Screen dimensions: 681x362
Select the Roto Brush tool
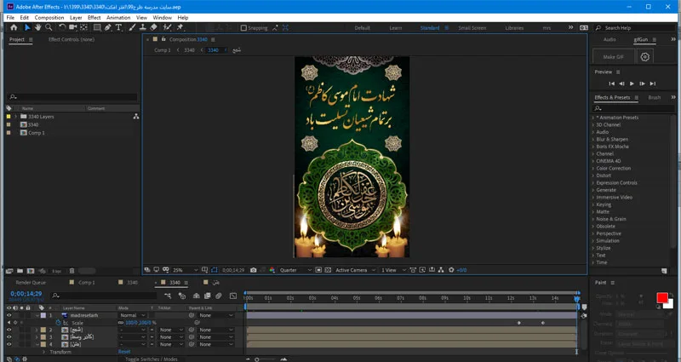click(167, 27)
